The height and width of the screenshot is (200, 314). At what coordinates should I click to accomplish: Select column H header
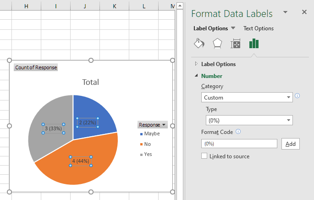(x=26, y=6)
